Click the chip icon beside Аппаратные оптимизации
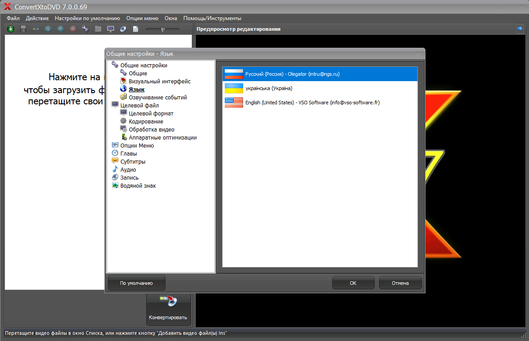 click(124, 137)
